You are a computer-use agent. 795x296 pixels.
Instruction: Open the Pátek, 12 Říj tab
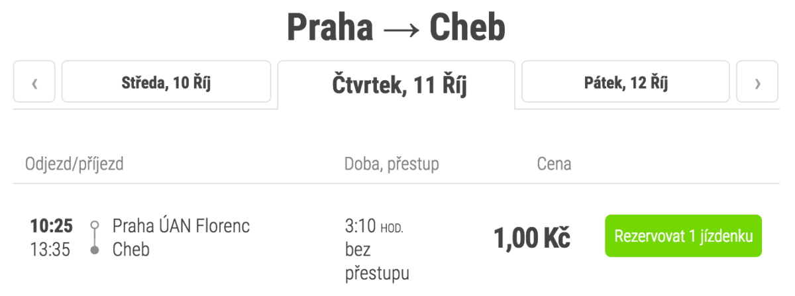(626, 82)
